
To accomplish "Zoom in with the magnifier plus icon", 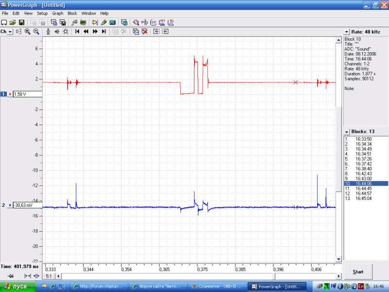I will point(27,32).
